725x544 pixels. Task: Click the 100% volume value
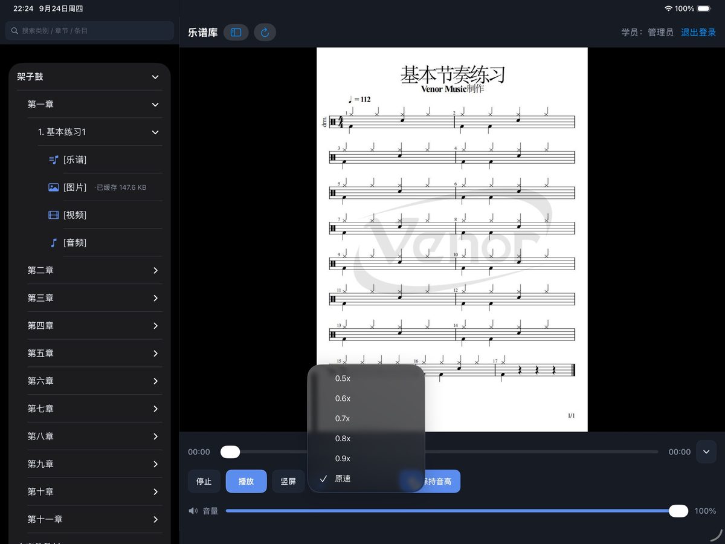(705, 511)
